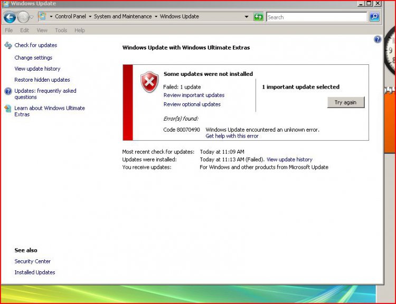Click the error text Code 80070490

coord(182,130)
